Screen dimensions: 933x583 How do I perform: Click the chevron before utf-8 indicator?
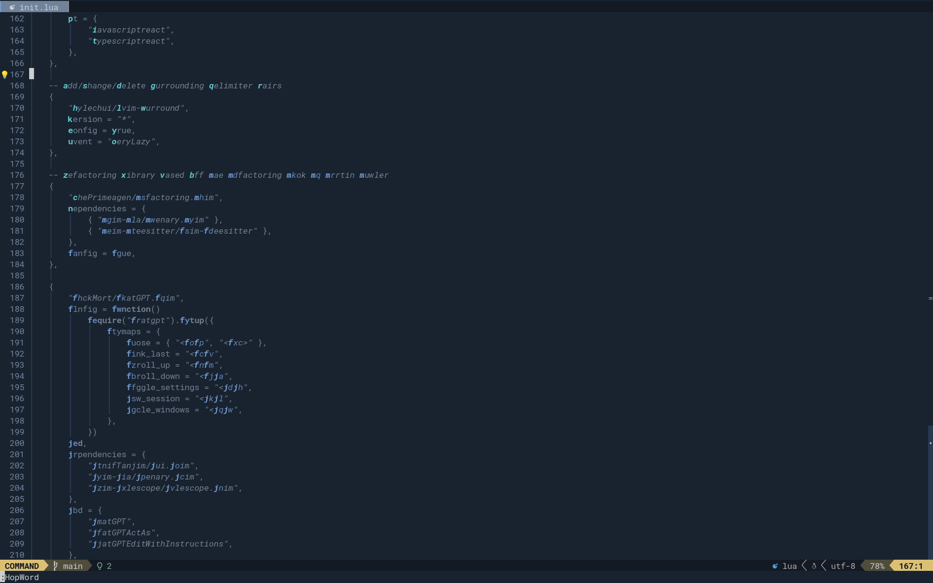[x=824, y=566]
